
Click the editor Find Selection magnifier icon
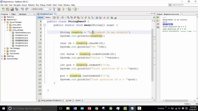coord(68,18)
